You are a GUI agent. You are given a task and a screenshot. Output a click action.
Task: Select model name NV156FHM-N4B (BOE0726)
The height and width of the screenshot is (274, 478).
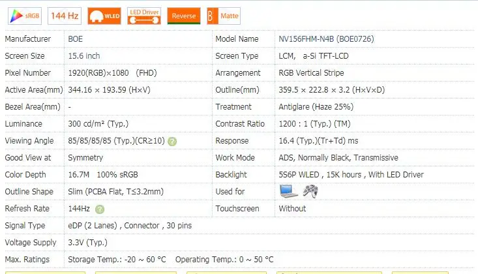[326, 39]
